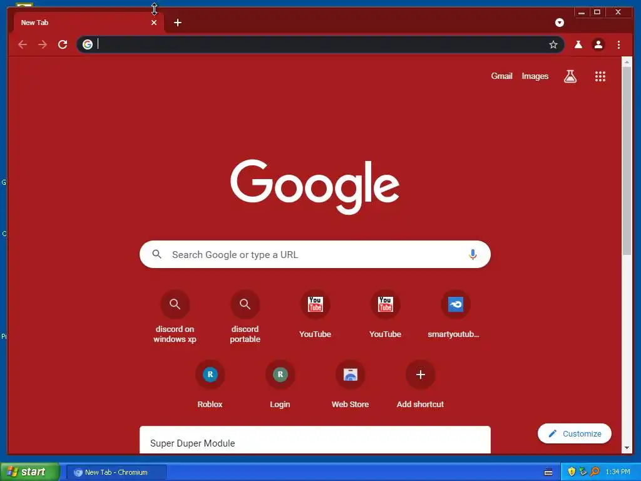Open the profile avatar menu
This screenshot has height=481, width=641.
point(598,44)
